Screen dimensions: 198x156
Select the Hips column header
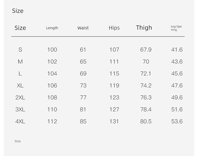click(x=114, y=28)
